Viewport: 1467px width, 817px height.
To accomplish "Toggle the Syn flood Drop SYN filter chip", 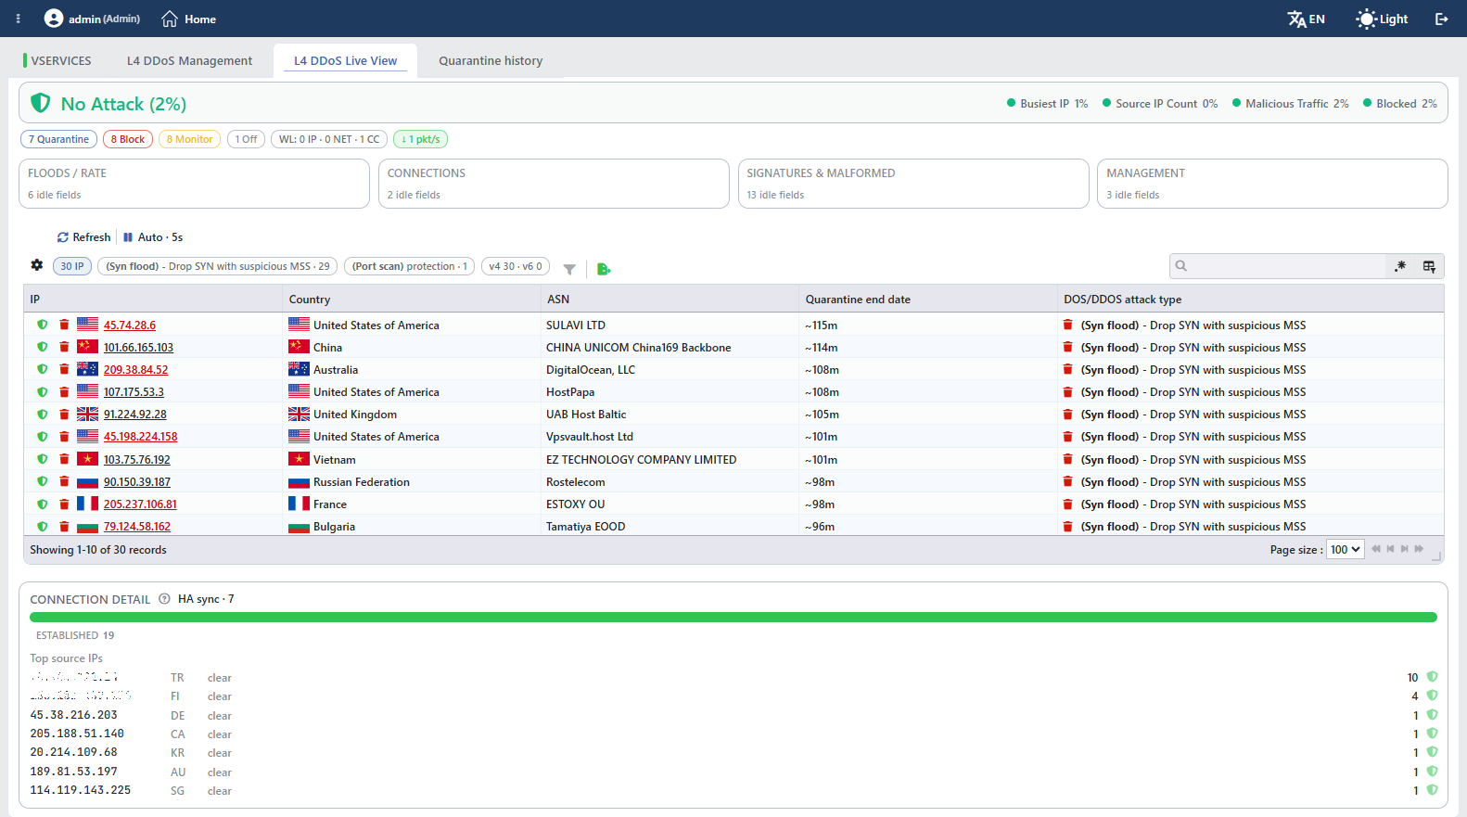I will pos(218,266).
